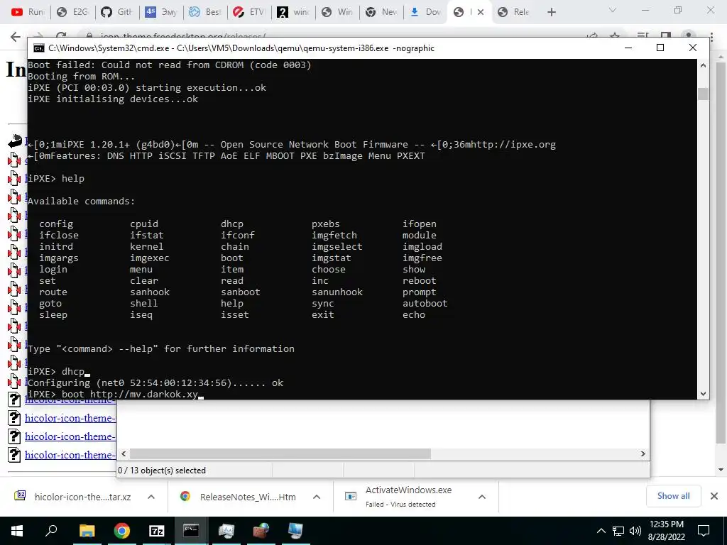This screenshot has height=545, width=727.
Task: Open the performance monitor taskbar icon
Action: [226, 531]
